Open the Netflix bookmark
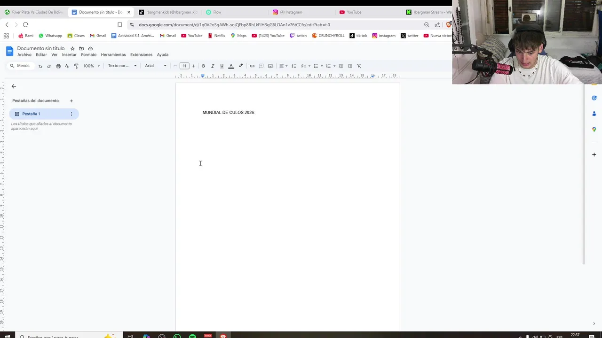The image size is (602, 338). (x=217, y=36)
